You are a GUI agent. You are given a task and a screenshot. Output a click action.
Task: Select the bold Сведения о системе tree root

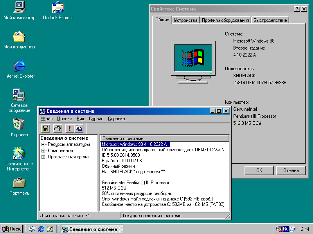tap(64, 138)
